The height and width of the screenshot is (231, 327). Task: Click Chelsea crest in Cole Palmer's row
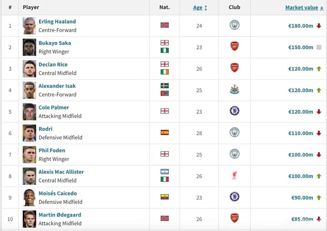pos(234,111)
